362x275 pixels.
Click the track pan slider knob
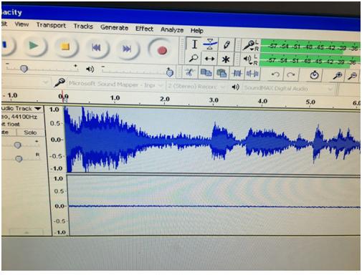pyautogui.click(x=19, y=158)
